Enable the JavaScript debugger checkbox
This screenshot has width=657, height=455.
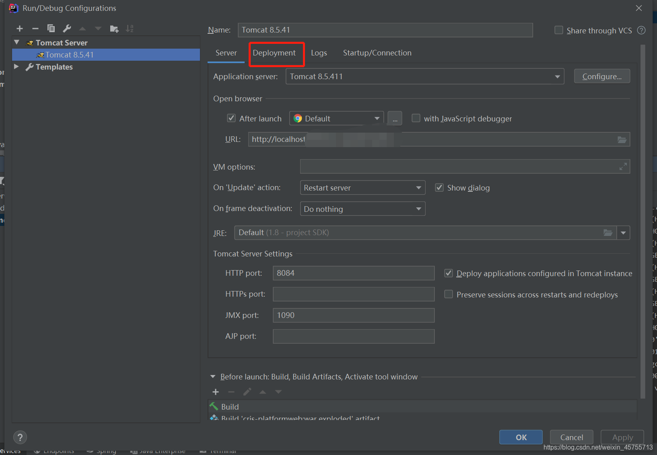click(416, 118)
